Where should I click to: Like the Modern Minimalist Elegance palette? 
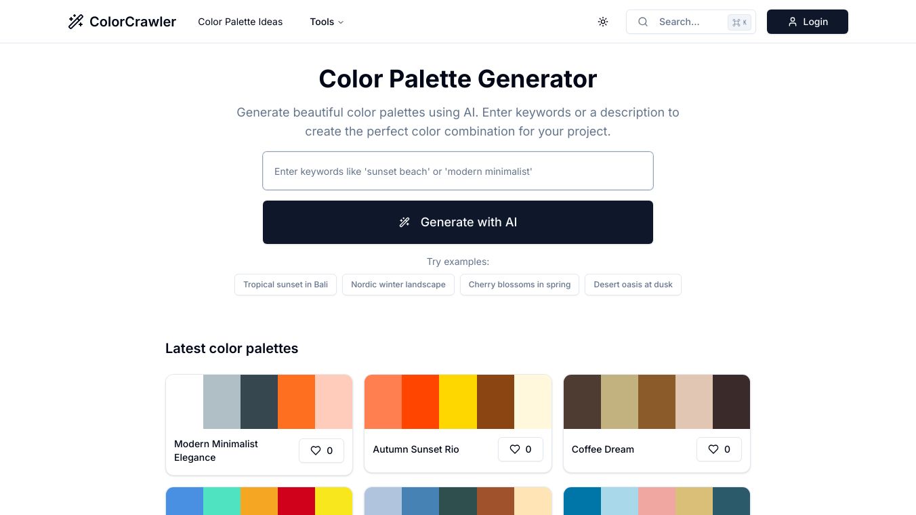pos(321,451)
